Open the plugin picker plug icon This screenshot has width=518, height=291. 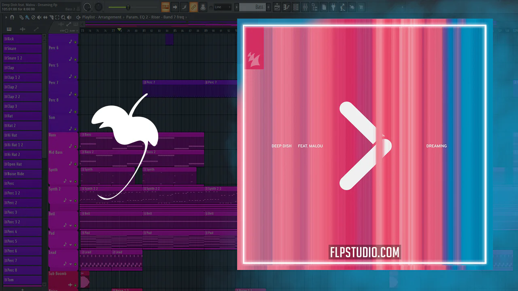[x=333, y=7]
